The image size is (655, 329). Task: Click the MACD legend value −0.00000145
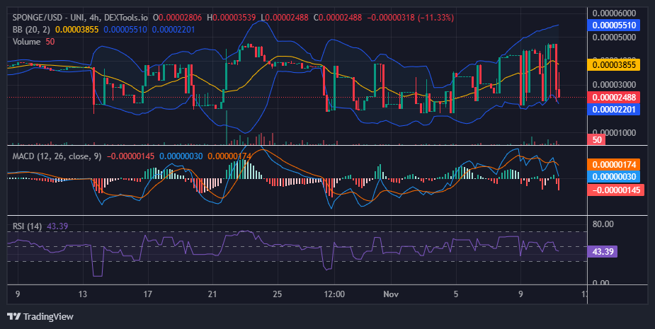tap(131, 156)
